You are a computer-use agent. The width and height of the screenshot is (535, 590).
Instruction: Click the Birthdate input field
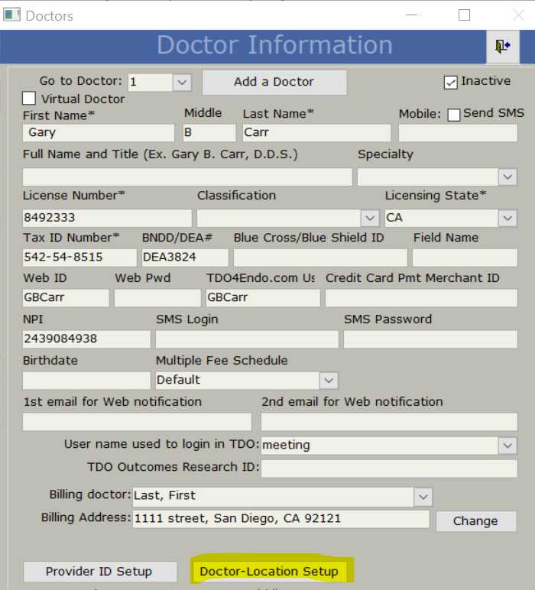click(x=86, y=380)
